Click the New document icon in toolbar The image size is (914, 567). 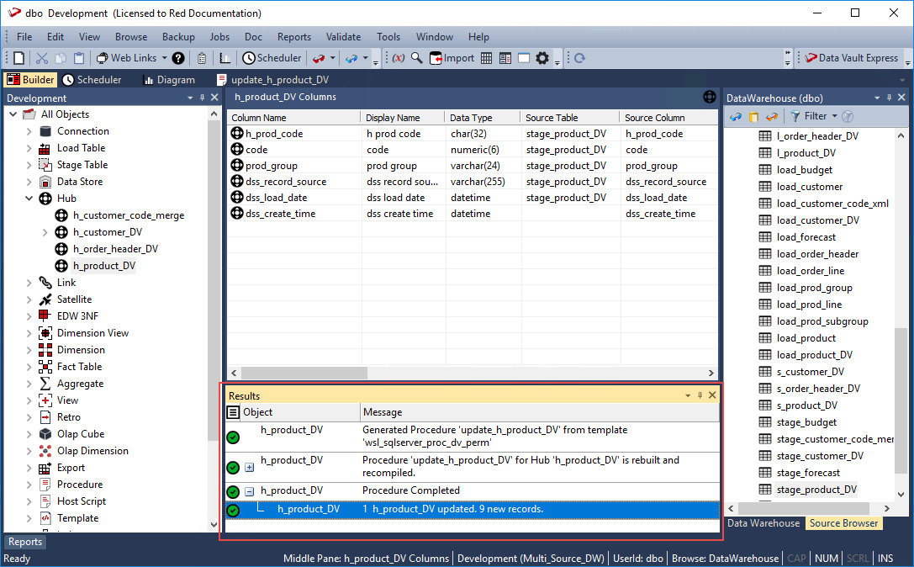[x=18, y=58]
